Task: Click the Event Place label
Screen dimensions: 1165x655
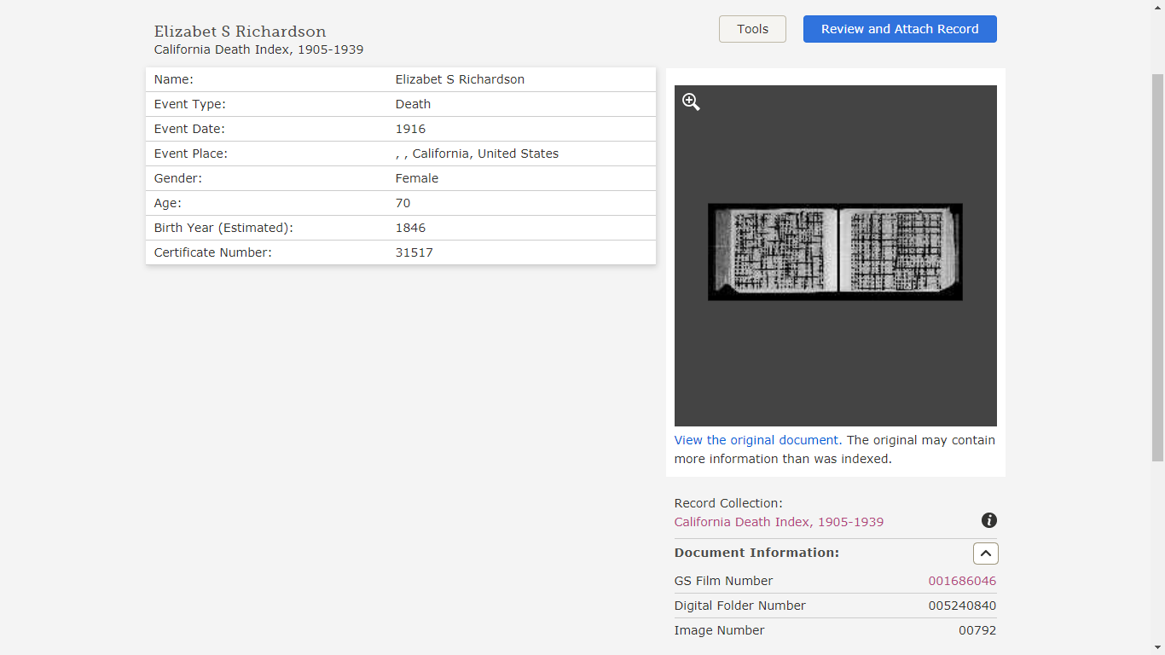Action: click(x=191, y=154)
